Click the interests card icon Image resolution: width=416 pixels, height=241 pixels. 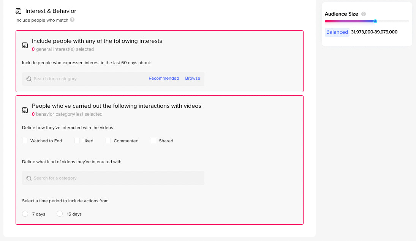click(x=25, y=45)
